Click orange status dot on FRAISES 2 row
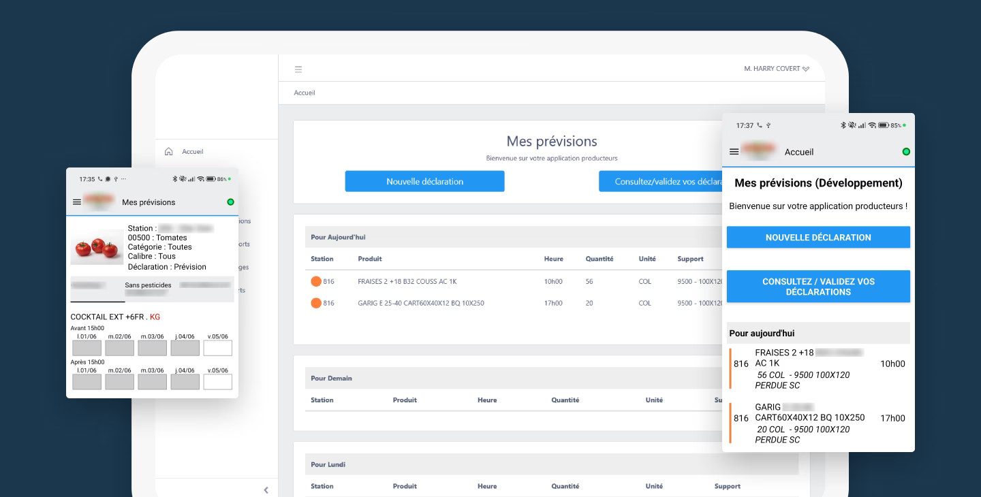The width and height of the screenshot is (981, 497). [x=315, y=281]
